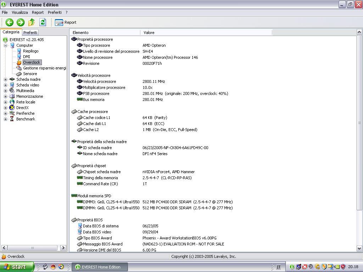
Task: Select the Cache L2 row
Action: click(x=137, y=130)
